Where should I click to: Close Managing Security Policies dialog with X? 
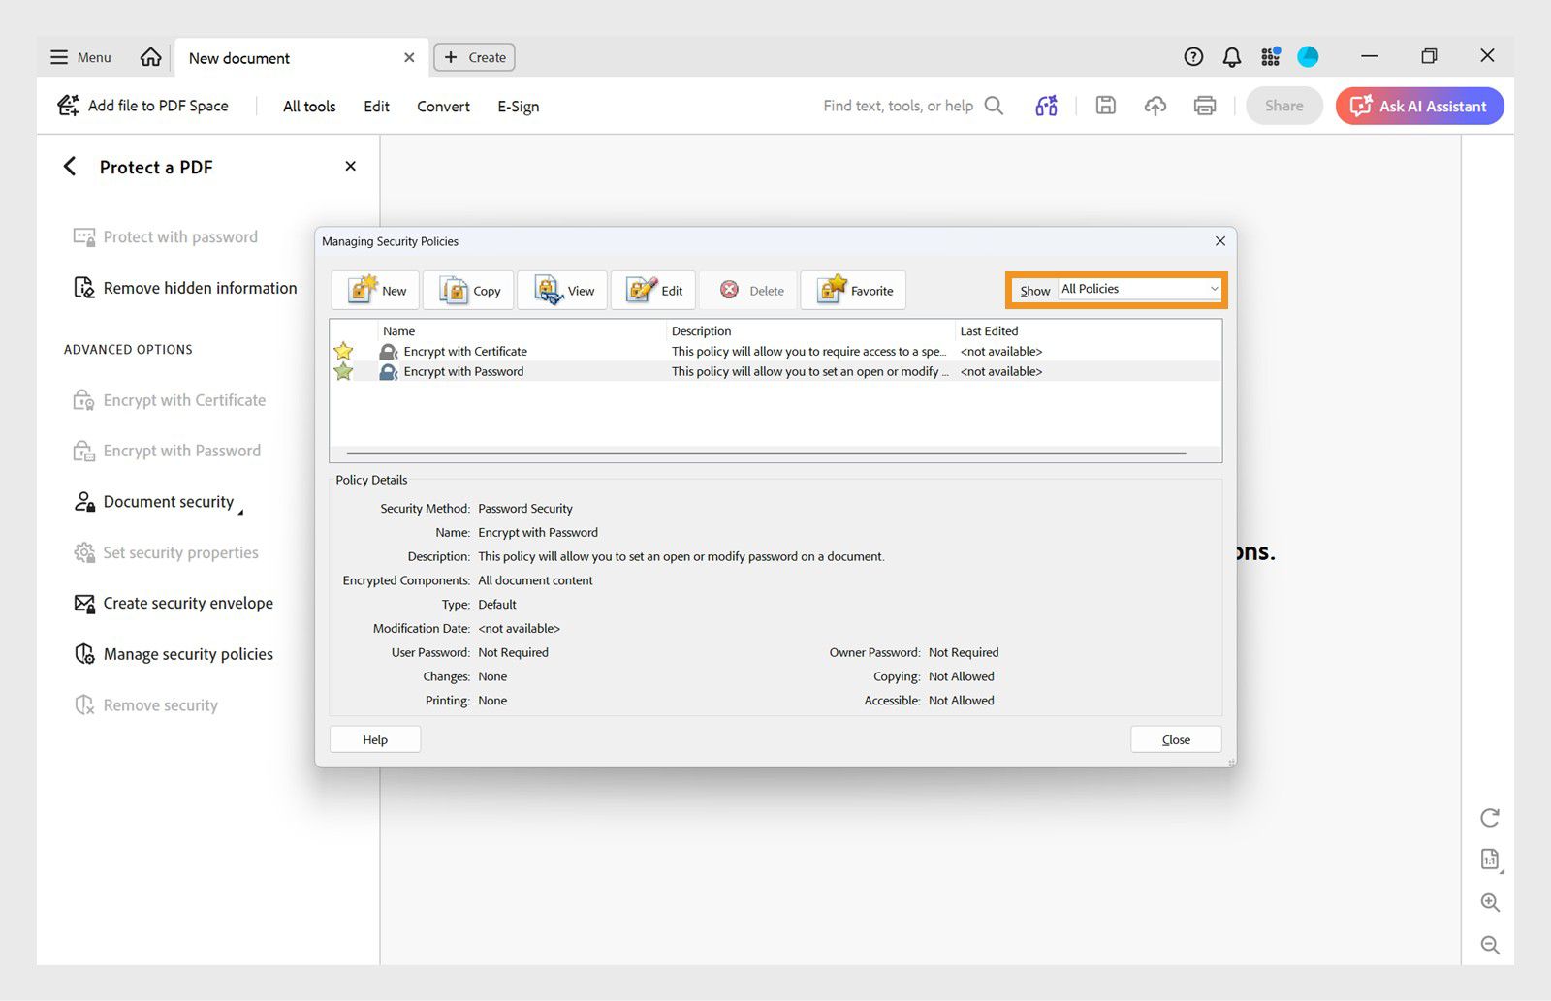coord(1219,241)
